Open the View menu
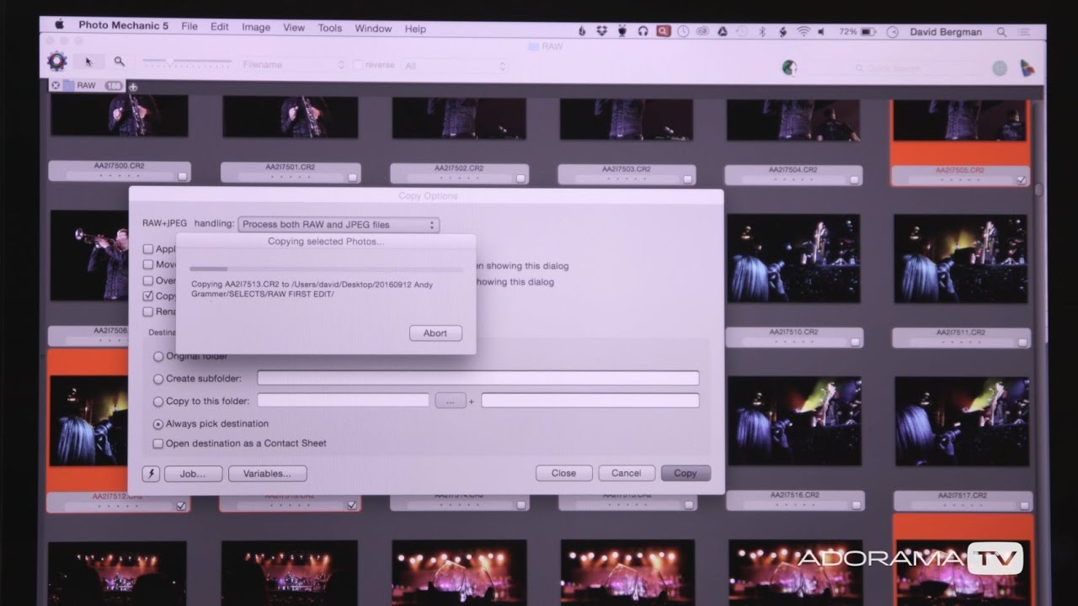This screenshot has height=606, width=1078. coord(294,28)
